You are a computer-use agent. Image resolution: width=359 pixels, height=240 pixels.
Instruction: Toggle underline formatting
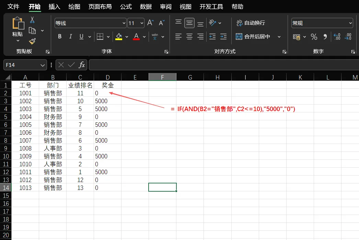point(81,37)
